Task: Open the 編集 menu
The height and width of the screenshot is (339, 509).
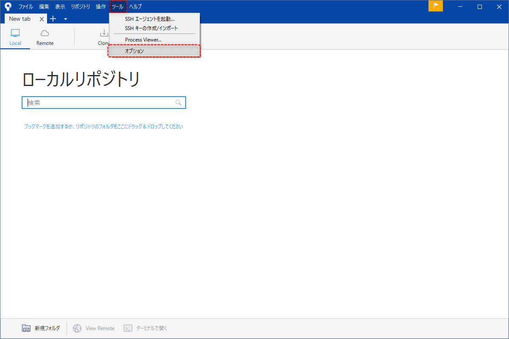Action: coord(44,7)
